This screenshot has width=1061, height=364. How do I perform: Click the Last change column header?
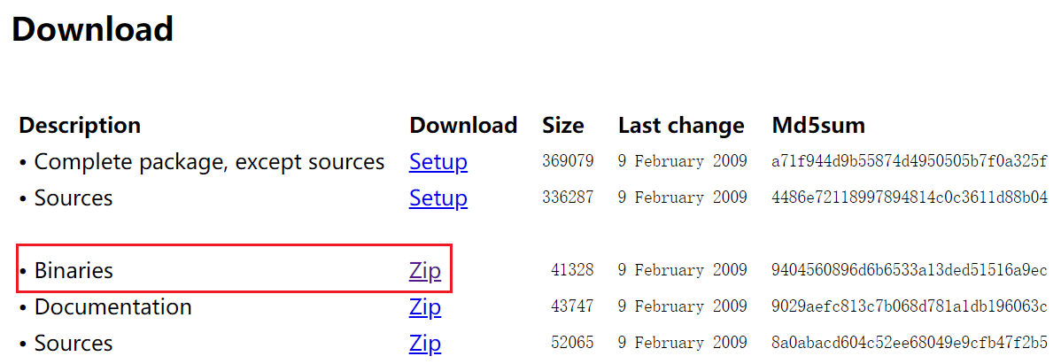pyautogui.click(x=680, y=126)
